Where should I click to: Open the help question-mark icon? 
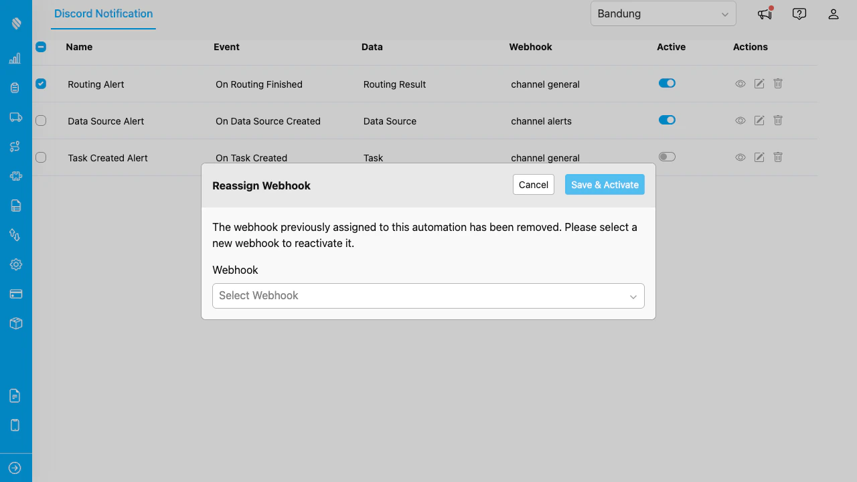pyautogui.click(x=799, y=13)
